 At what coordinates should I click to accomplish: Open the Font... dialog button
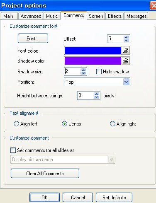tap(33, 39)
